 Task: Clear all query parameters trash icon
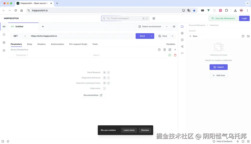point(165,50)
